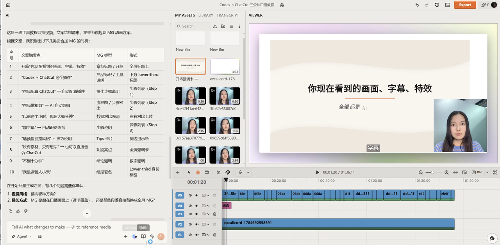Go to the home icon
Screen dimensions: 500x245
[x=8, y=5]
